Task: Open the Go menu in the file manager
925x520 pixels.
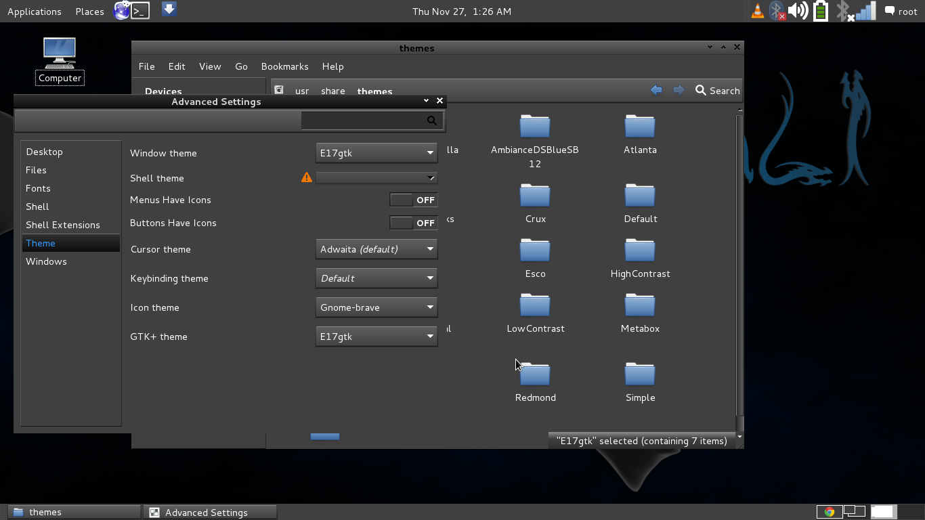Action: click(x=241, y=66)
